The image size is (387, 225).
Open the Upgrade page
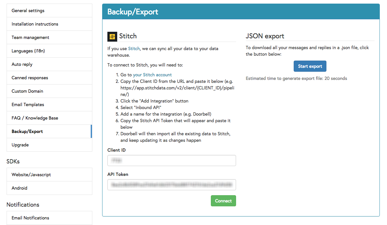tap(20, 145)
